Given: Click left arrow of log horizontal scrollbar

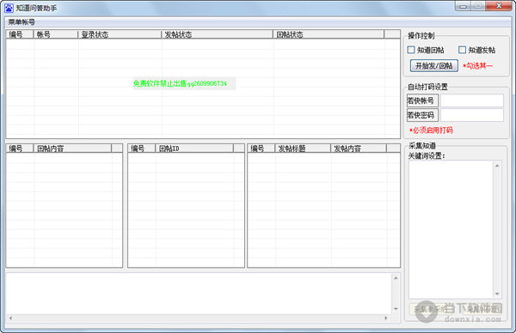Looking at the screenshot, I should pos(10,318).
